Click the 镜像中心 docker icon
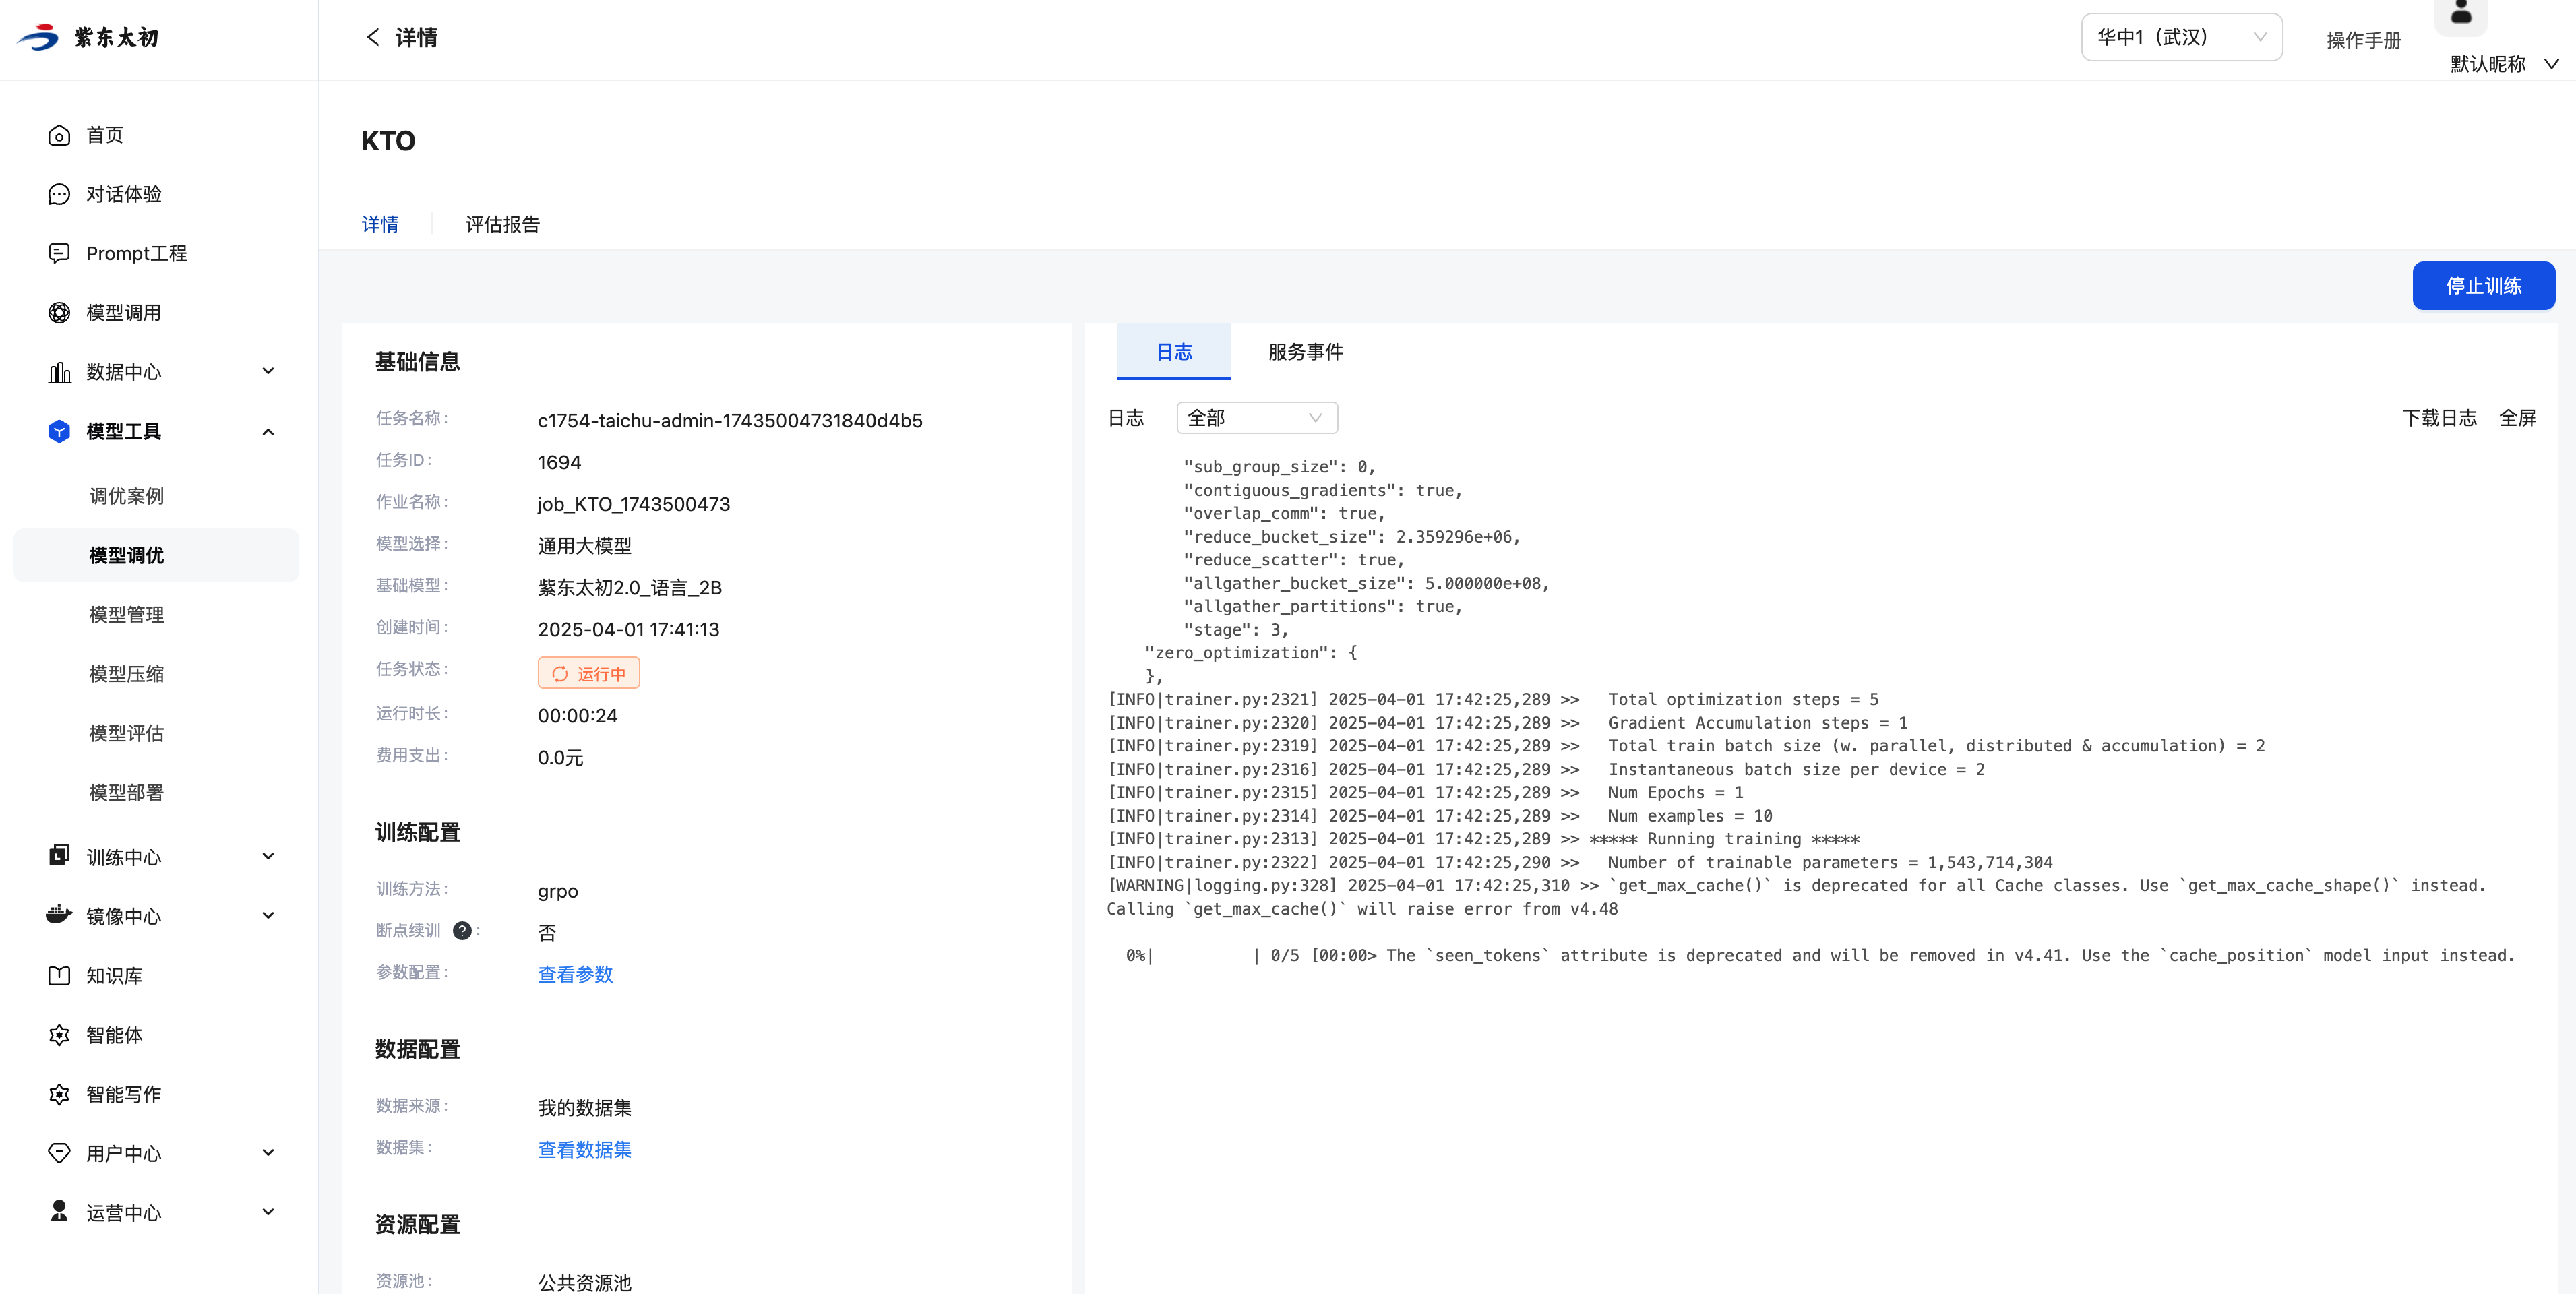This screenshot has height=1294, width=2576. (59, 915)
